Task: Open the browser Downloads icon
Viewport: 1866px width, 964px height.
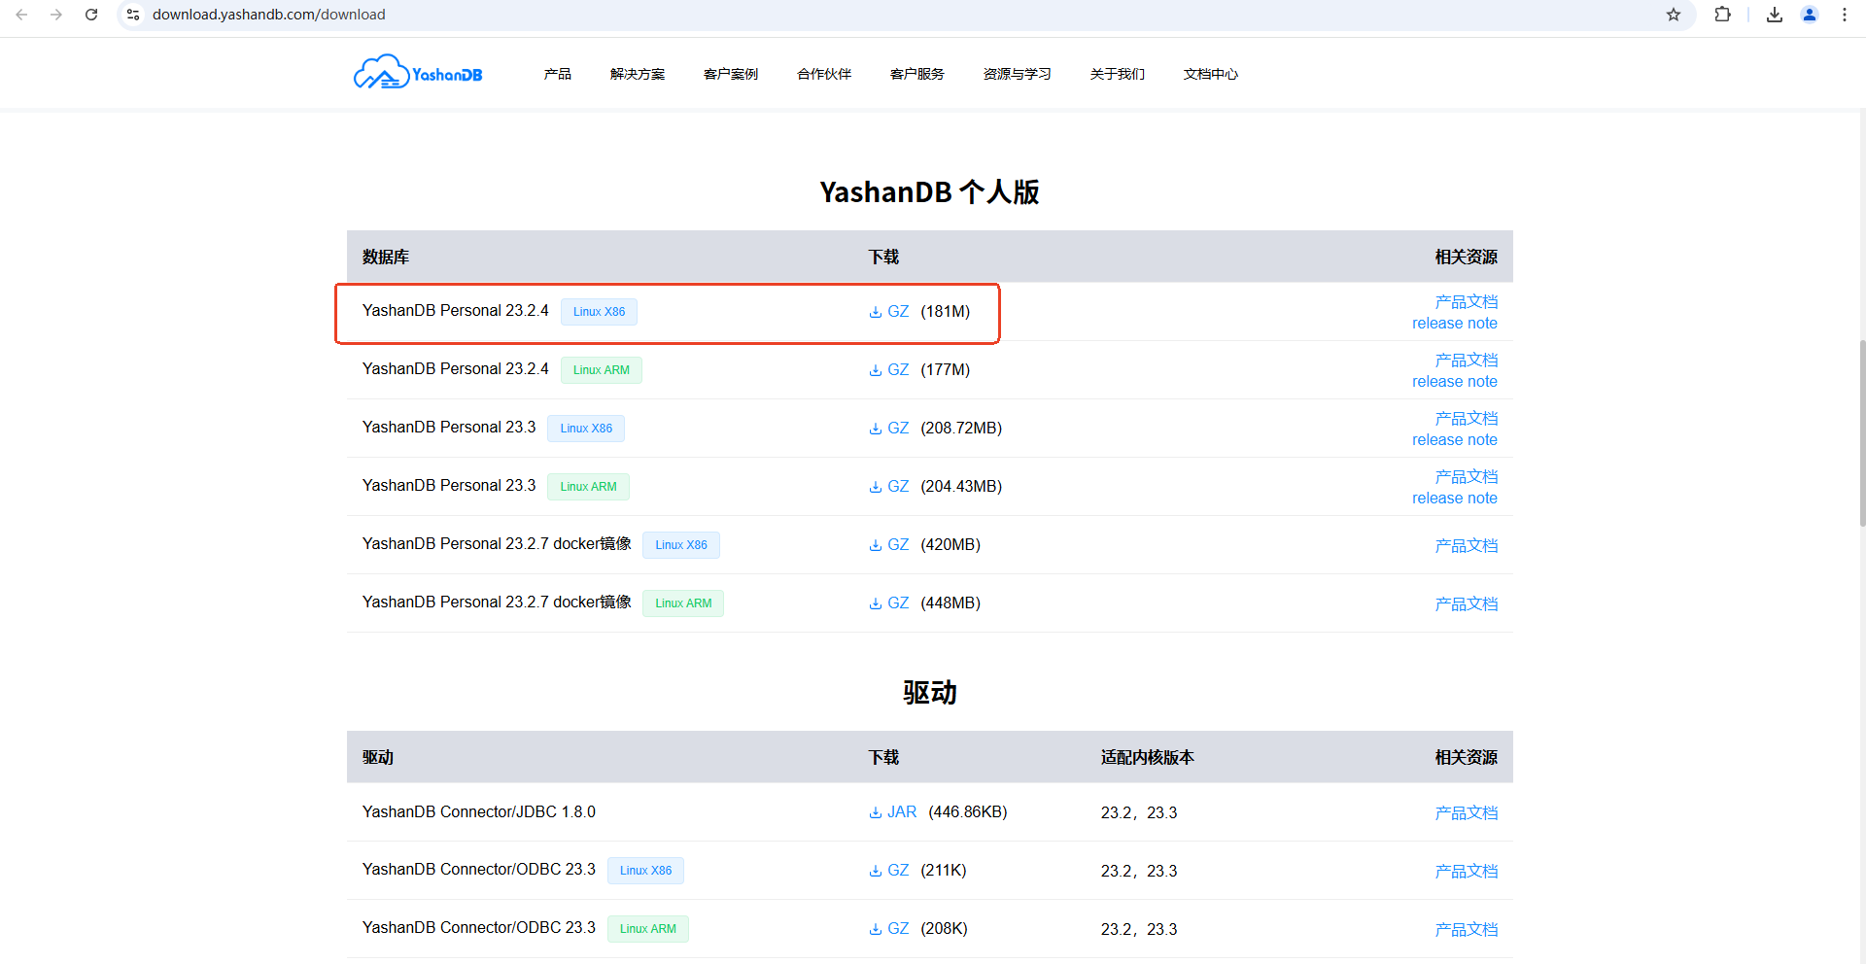Action: coord(1774,15)
